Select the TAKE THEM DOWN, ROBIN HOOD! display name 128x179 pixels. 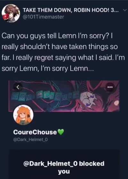tap(71, 10)
